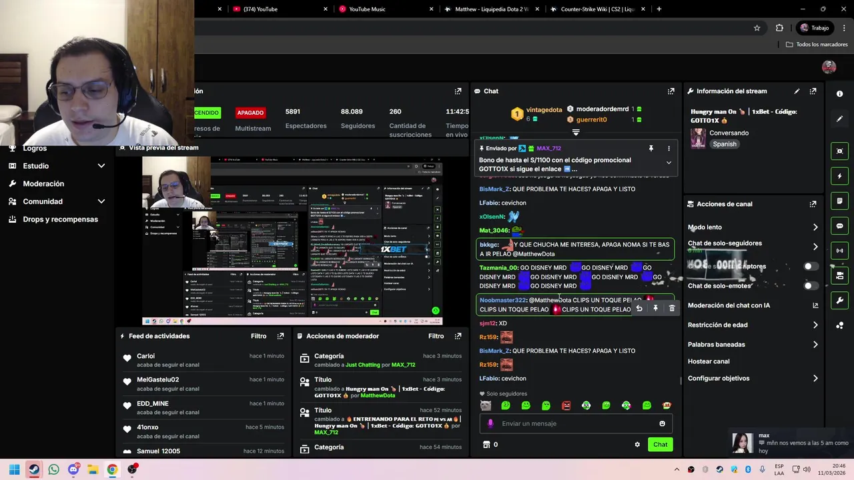Open WhatsApp from the taskbar
854x480 pixels.
pyautogui.click(x=53, y=469)
